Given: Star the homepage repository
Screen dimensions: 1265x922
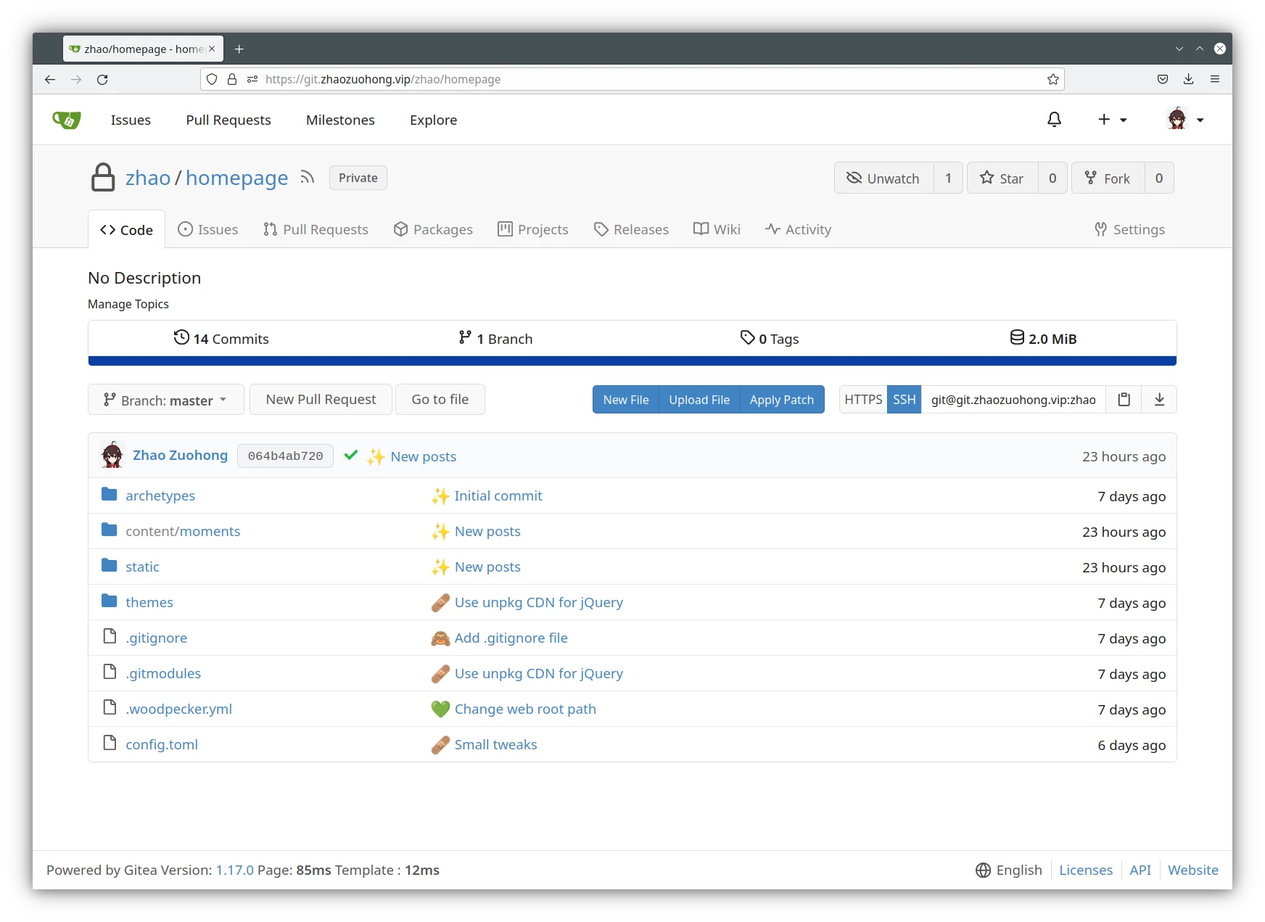Looking at the screenshot, I should click(1002, 178).
